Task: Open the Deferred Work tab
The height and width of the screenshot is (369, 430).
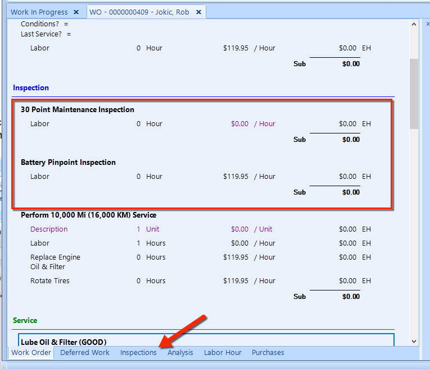Action: tap(85, 352)
